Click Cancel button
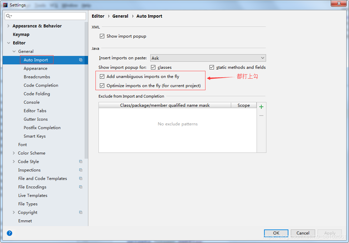 [x=303, y=233]
